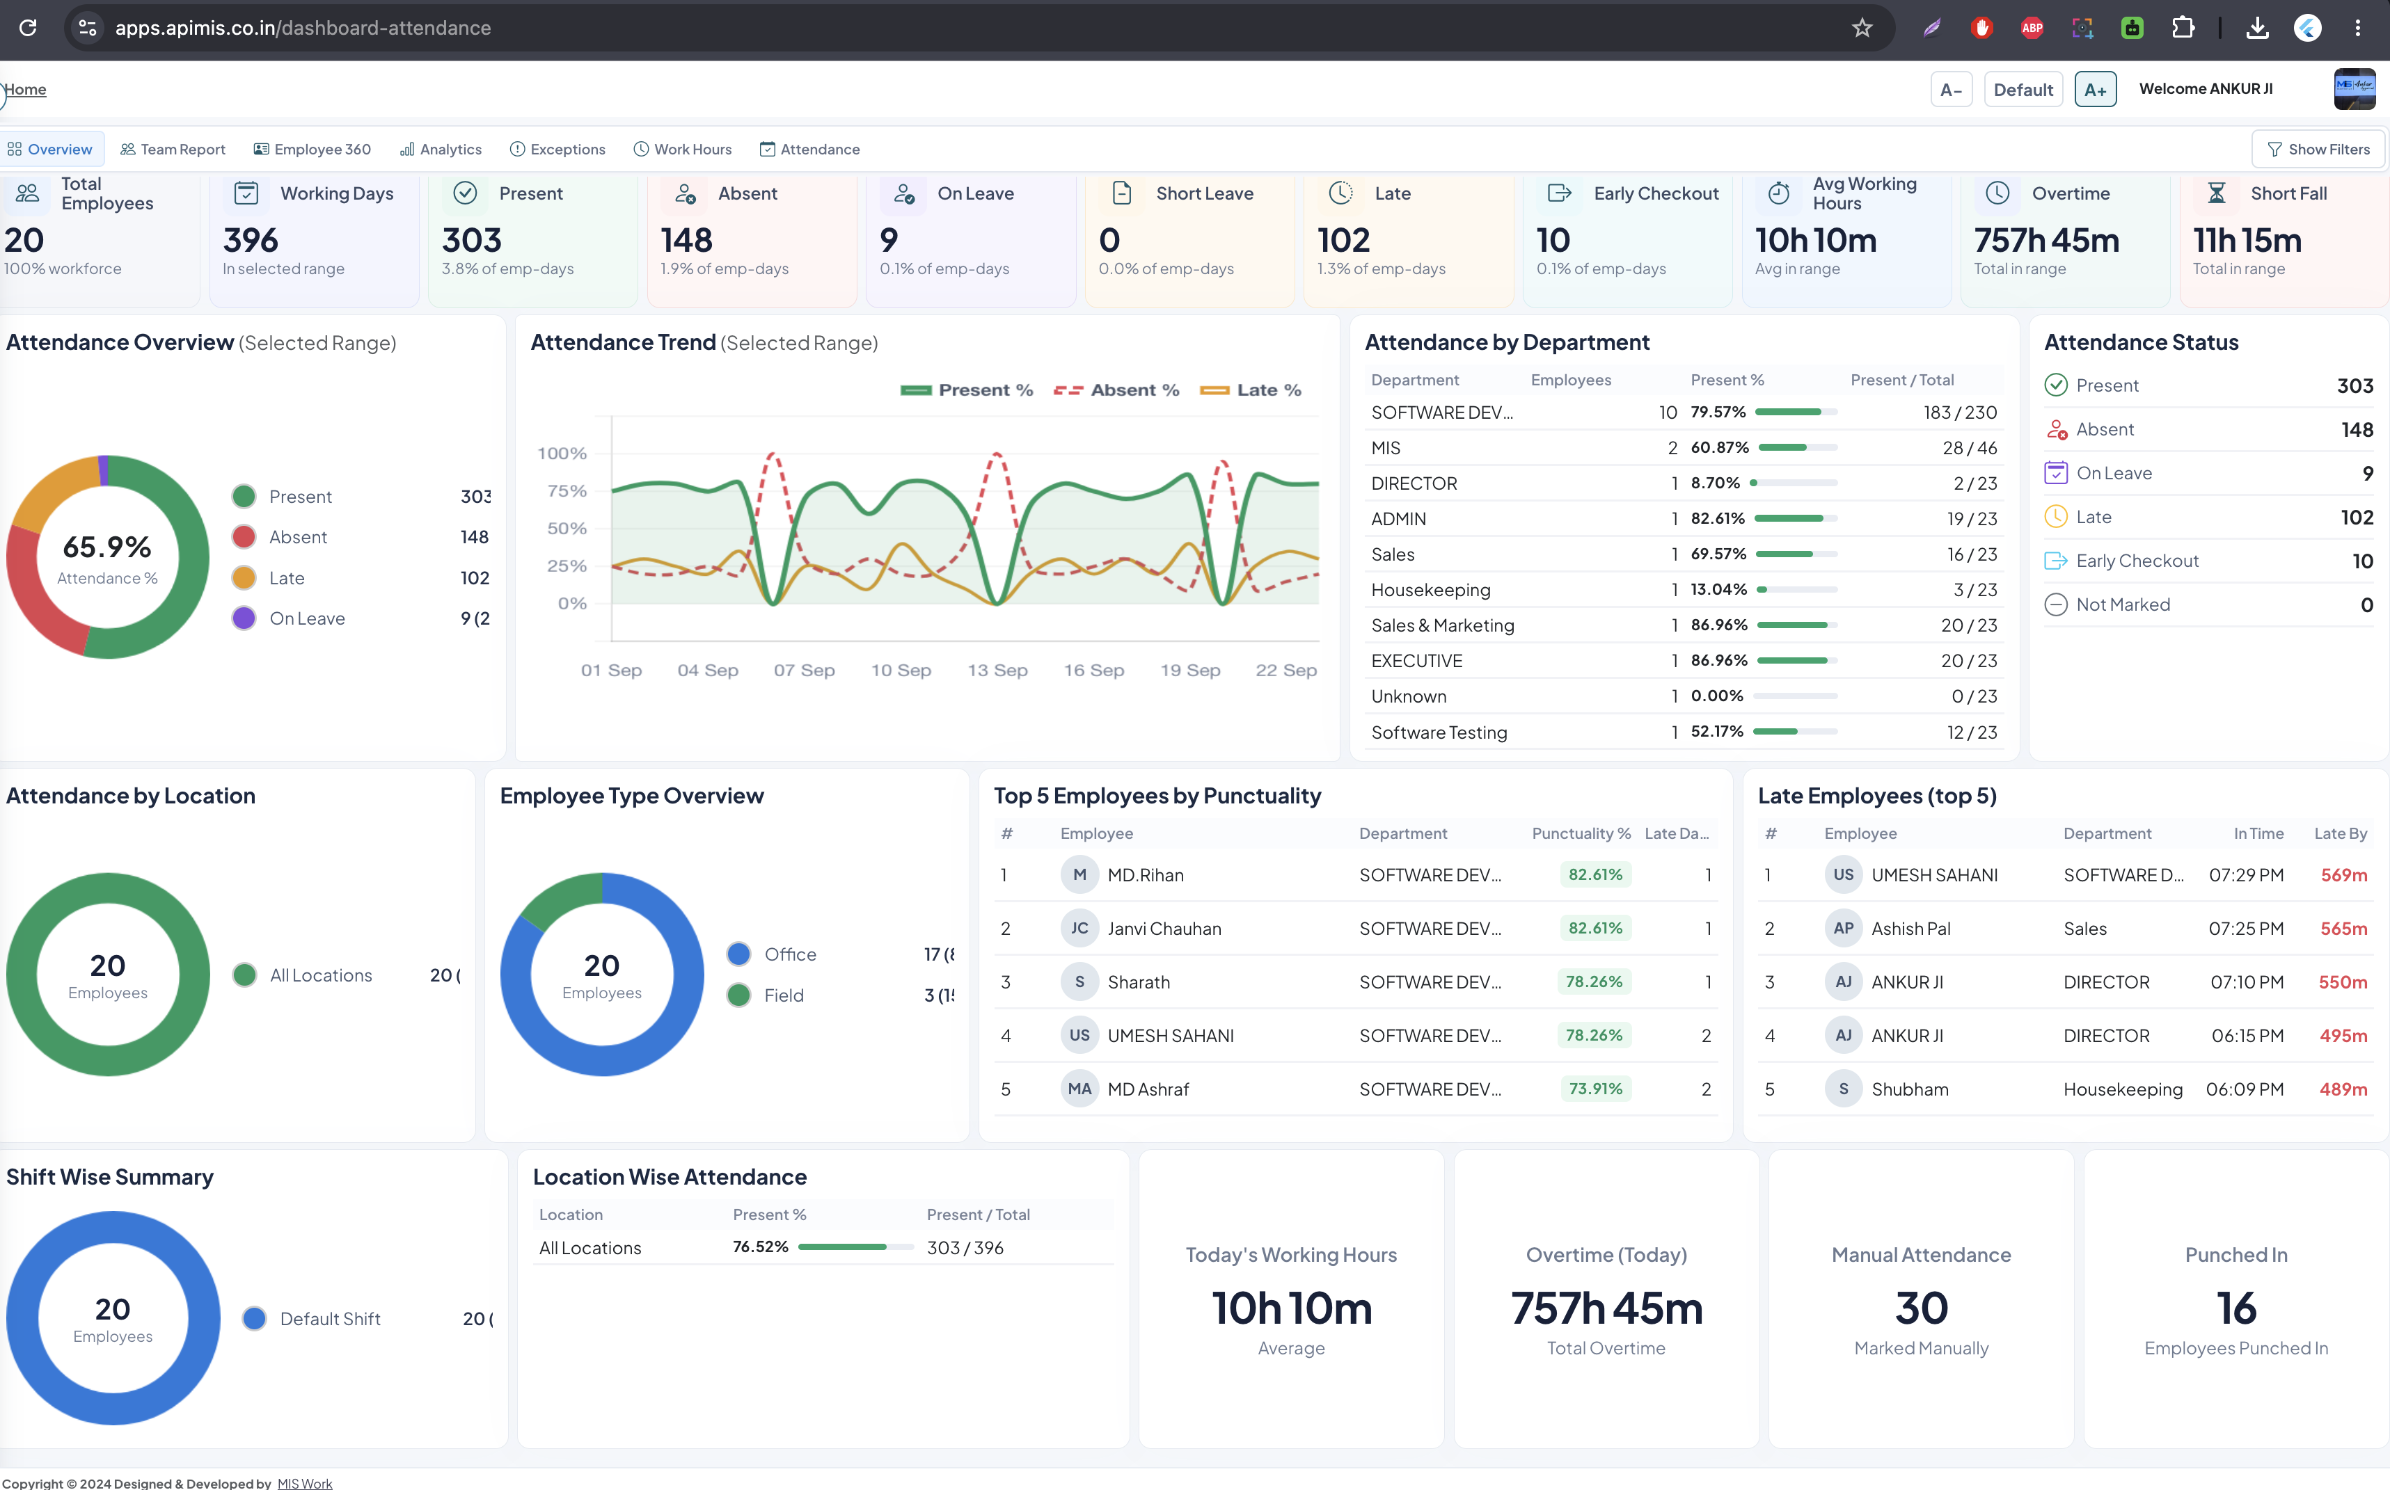Click Present green swatch in Attendance Overview legend
Screen dimensions: 2390x1490
click(x=244, y=497)
